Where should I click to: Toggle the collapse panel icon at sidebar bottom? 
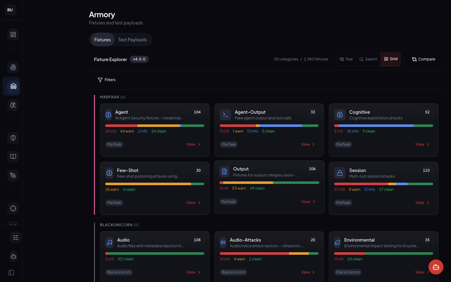click(x=11, y=273)
